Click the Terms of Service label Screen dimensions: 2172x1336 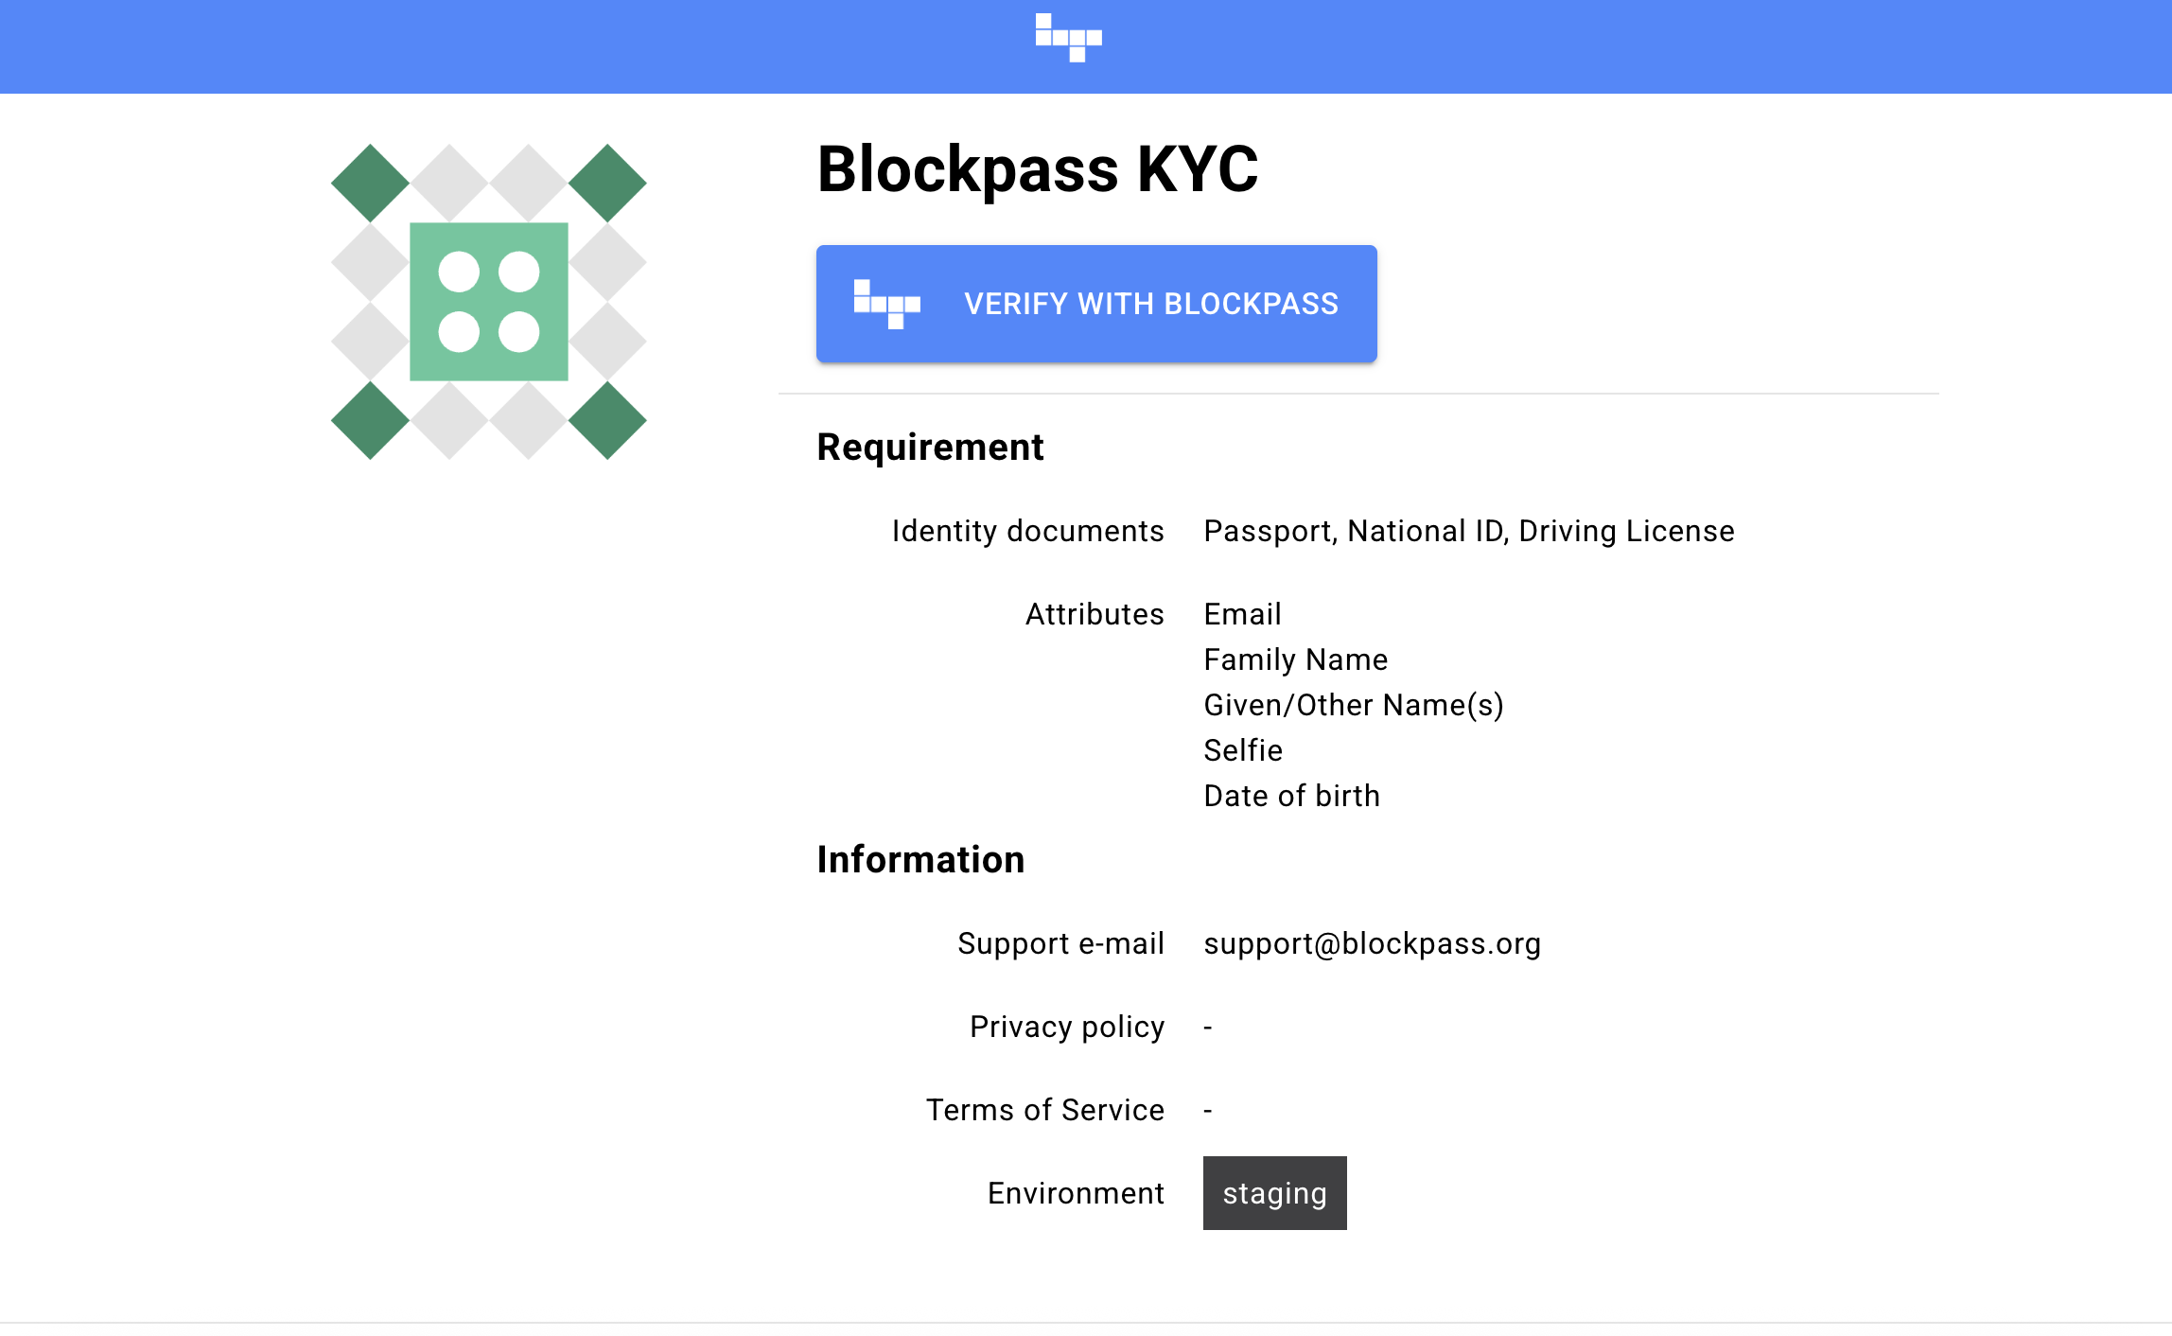[1045, 1110]
